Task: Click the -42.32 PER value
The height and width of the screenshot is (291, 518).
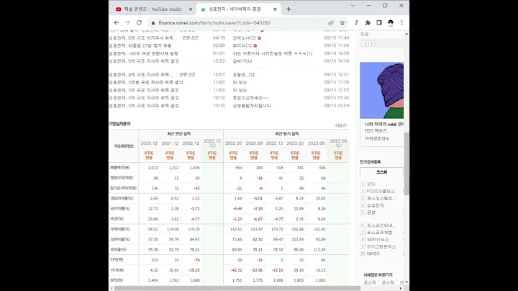Action: click(x=236, y=270)
